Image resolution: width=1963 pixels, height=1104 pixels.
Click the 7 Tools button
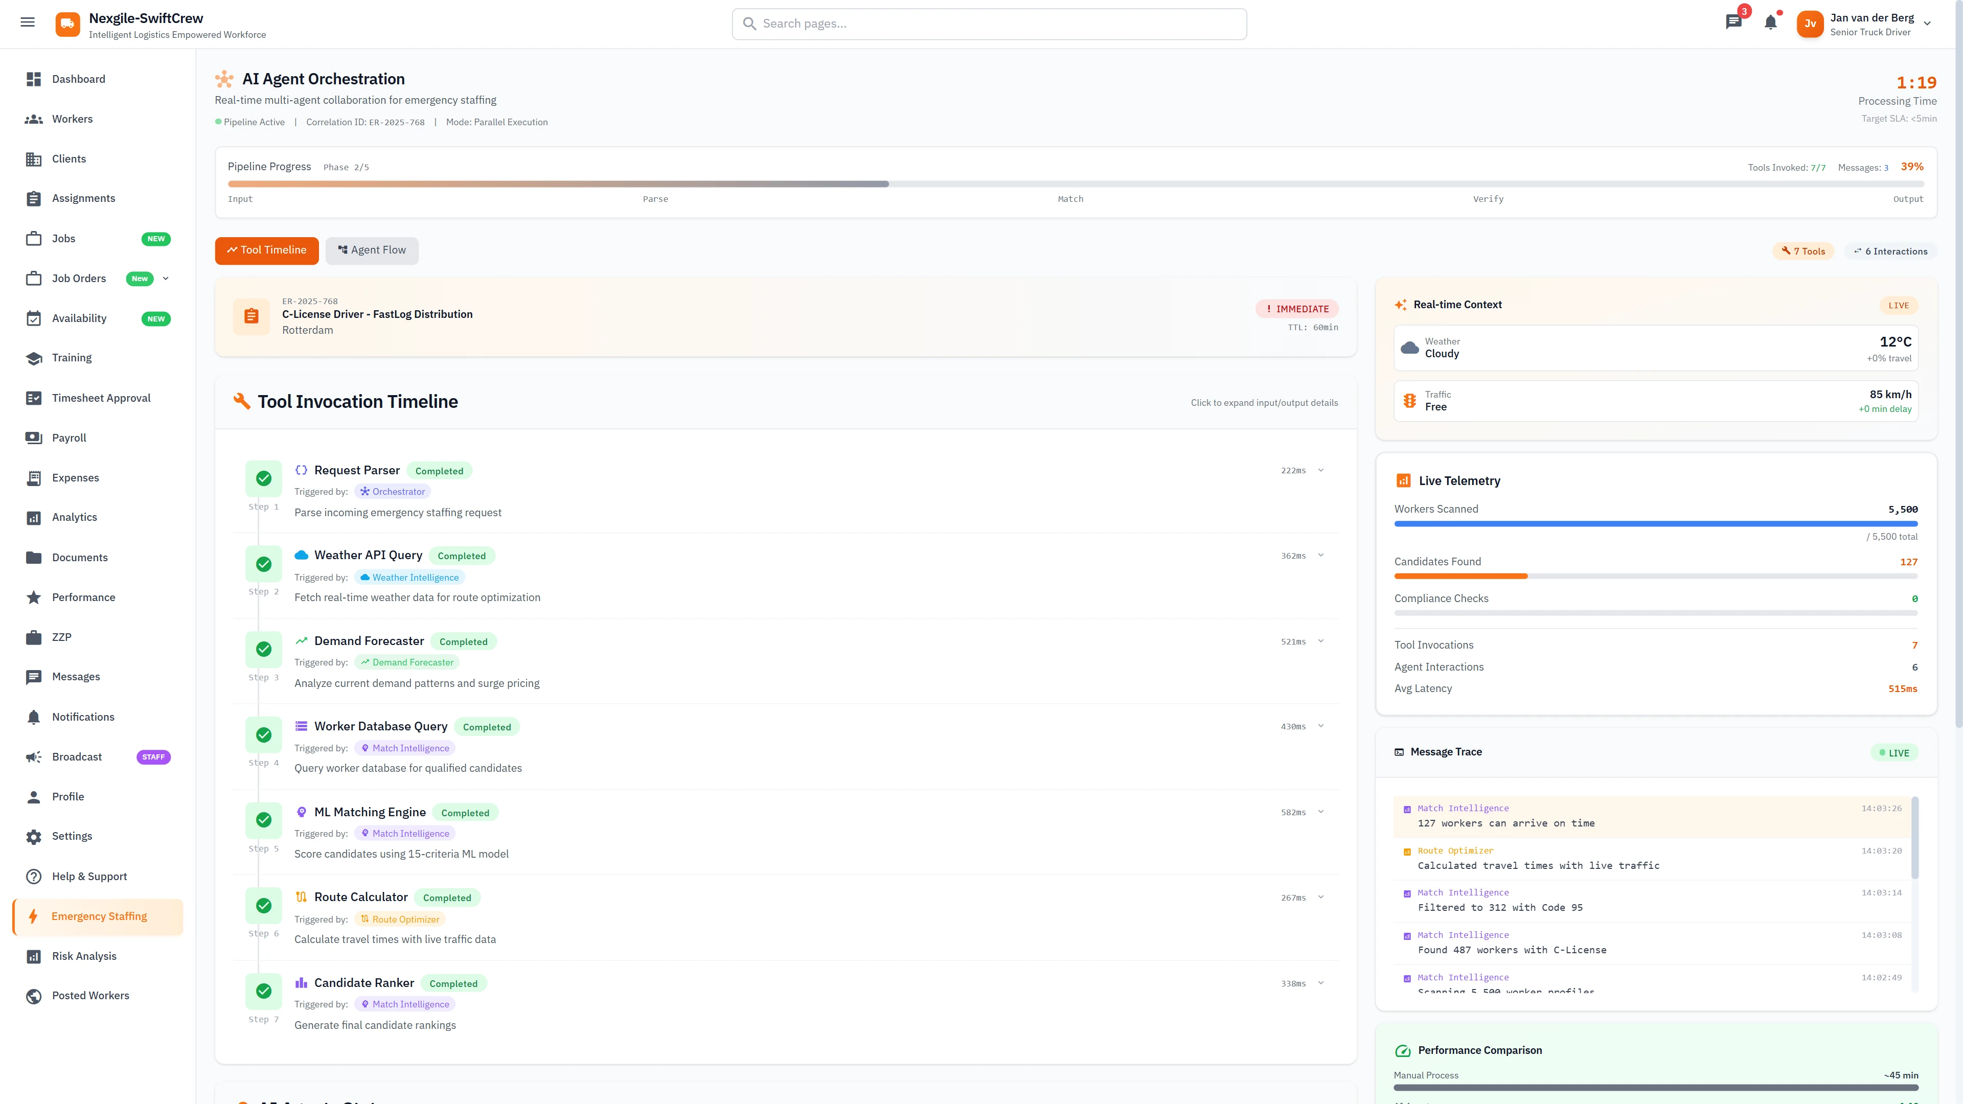(x=1803, y=250)
